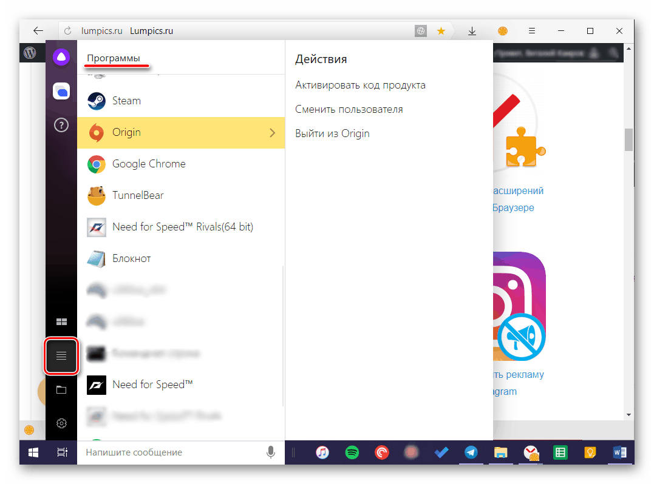Image resolution: width=654 pixels, height=484 pixels.
Task: Open Telegram from the taskbar
Action: (x=471, y=452)
